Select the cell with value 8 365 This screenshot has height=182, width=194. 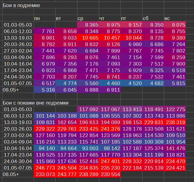pyautogui.click(x=88, y=25)
